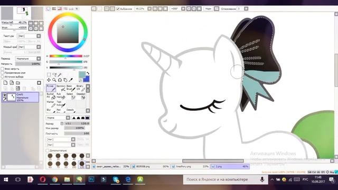Click the blue background color swatch
Image resolution: width=338 pixels, height=190 pixels.
tap(87, 79)
